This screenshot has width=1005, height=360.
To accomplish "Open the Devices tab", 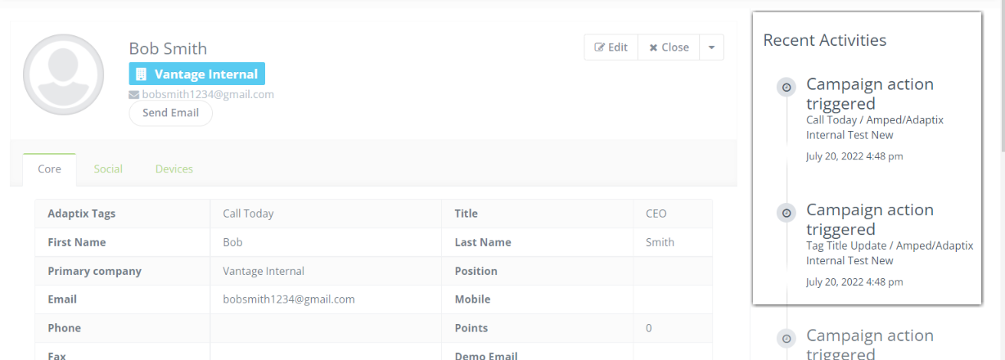I will (174, 169).
